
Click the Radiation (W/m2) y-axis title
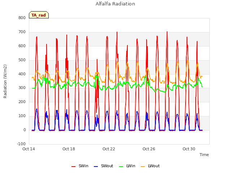5,81
